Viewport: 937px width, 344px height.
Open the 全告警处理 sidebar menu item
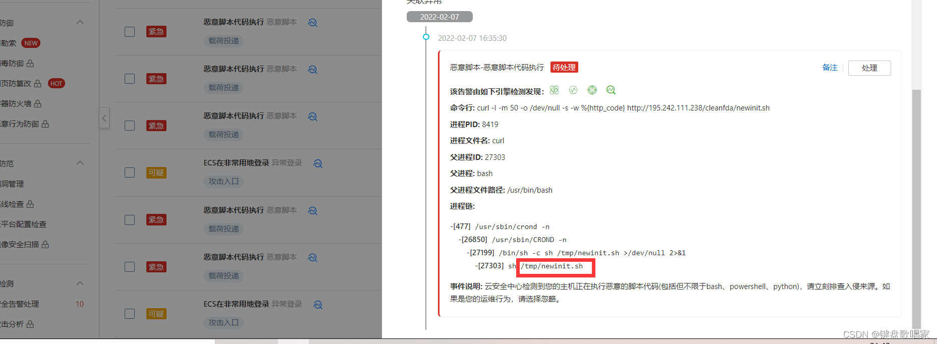pyautogui.click(x=20, y=304)
